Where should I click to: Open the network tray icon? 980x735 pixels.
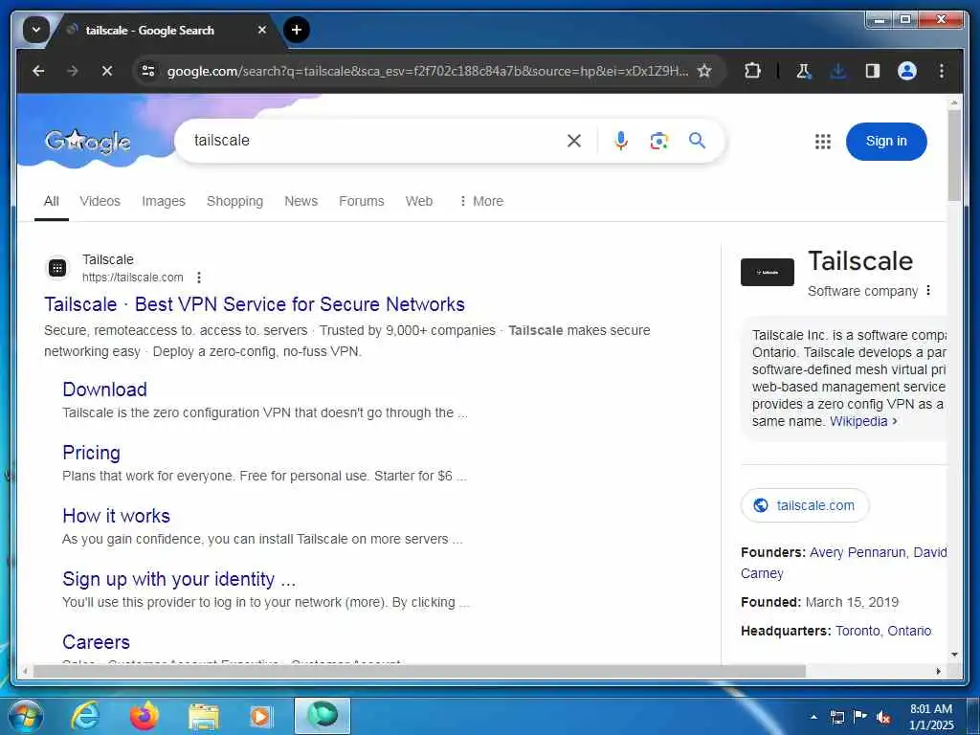[x=836, y=717]
